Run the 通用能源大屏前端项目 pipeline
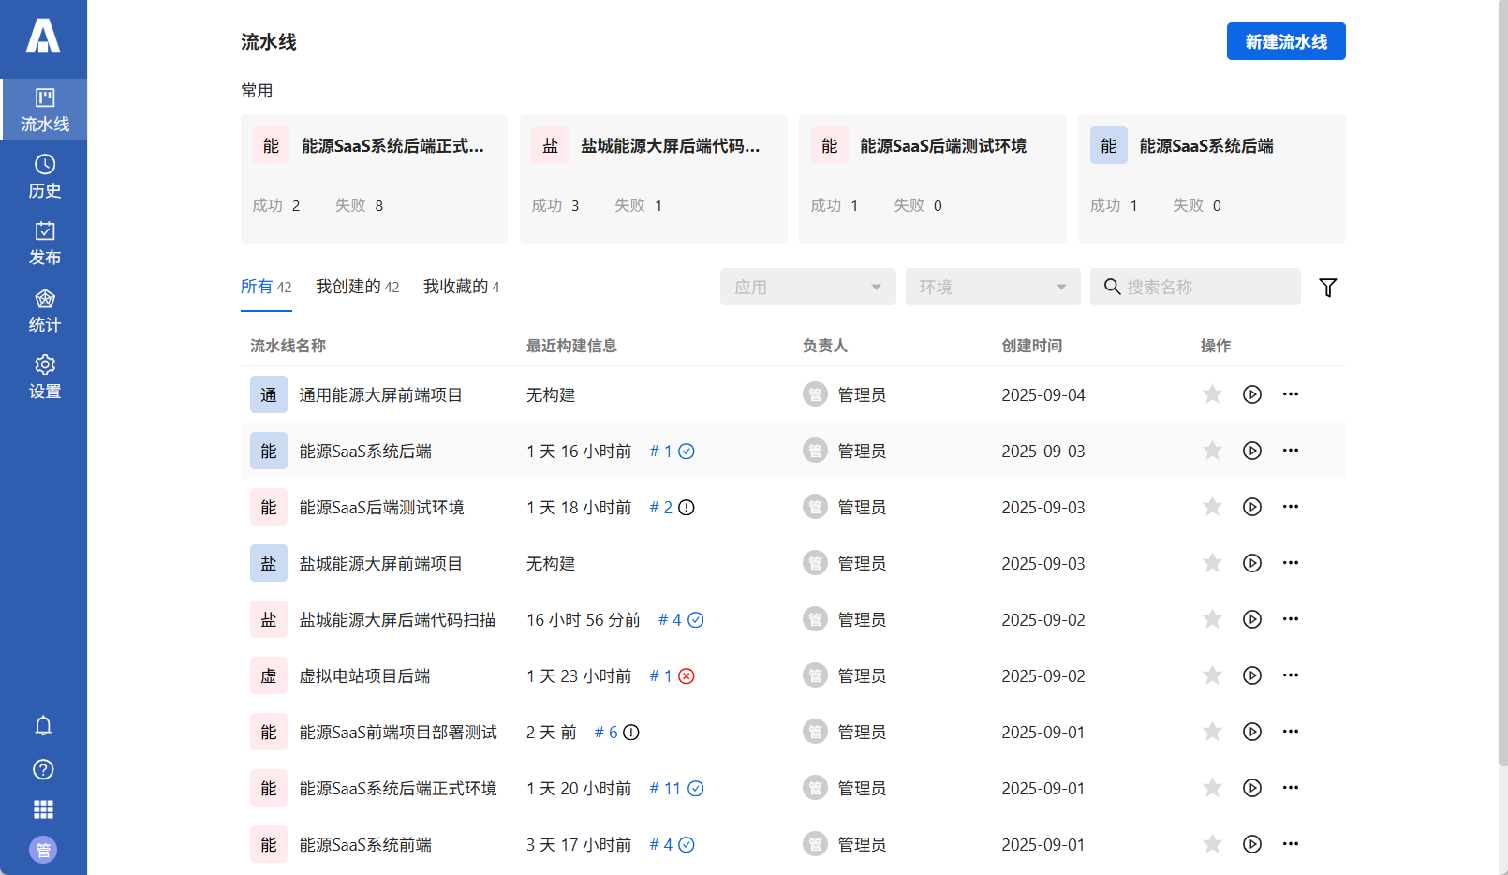1508x875 pixels. pyautogui.click(x=1252, y=394)
